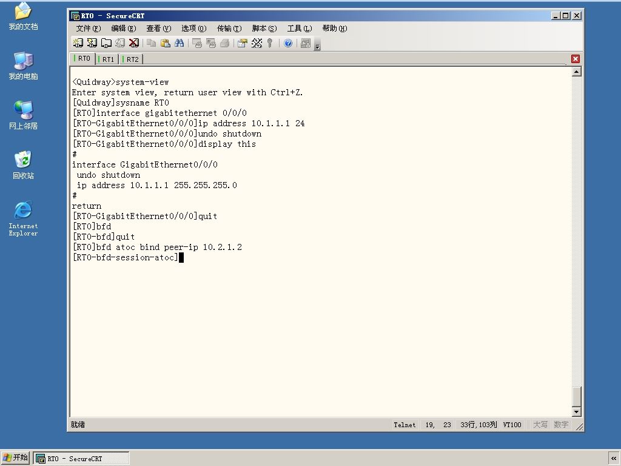Click the last grayed toolbar icon

[x=306, y=43]
